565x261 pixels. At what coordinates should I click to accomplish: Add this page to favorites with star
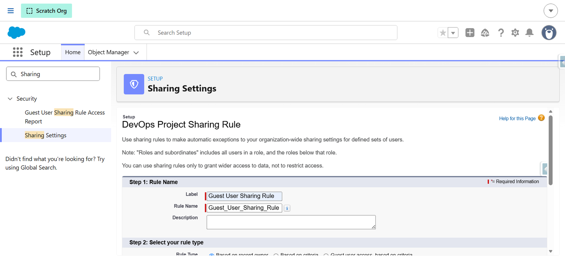click(x=443, y=33)
